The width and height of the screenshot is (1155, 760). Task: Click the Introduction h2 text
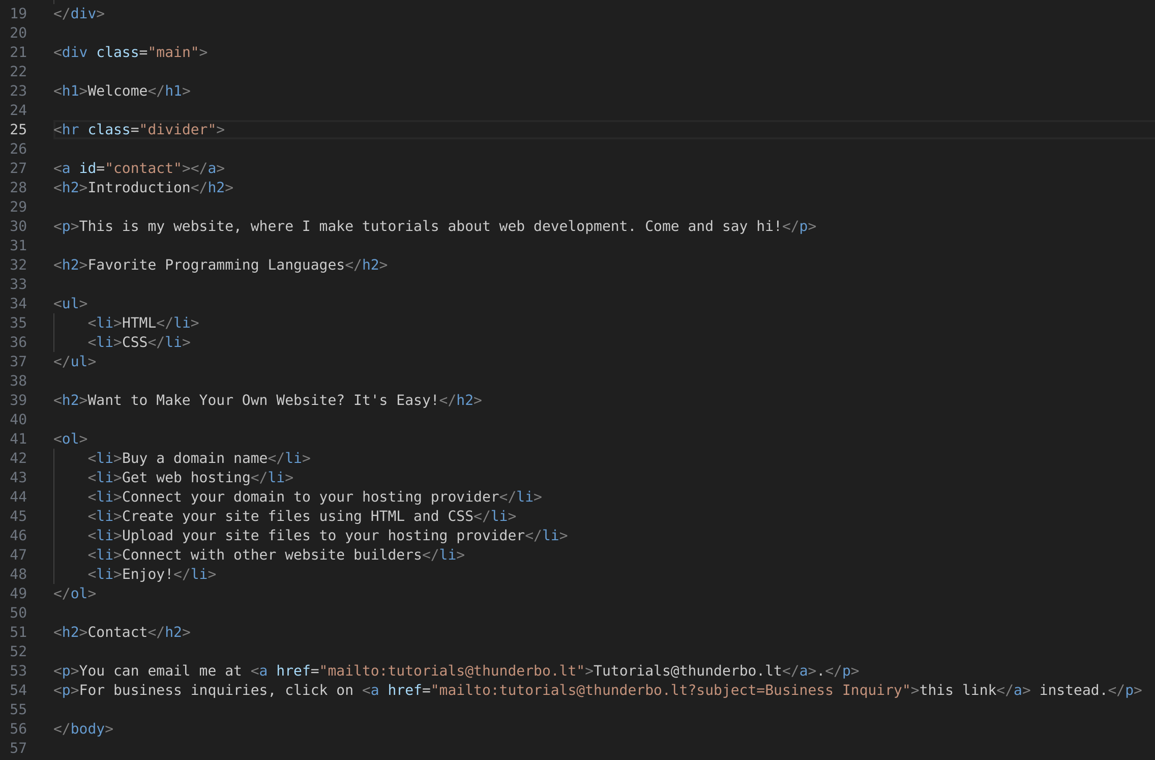(x=139, y=187)
